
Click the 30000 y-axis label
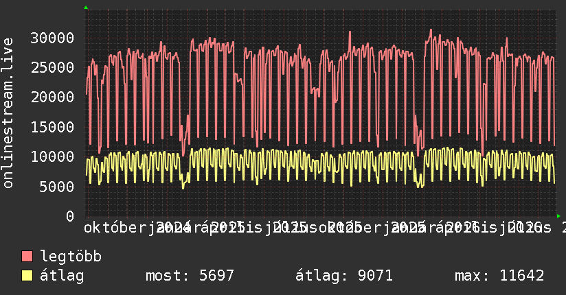(52, 38)
